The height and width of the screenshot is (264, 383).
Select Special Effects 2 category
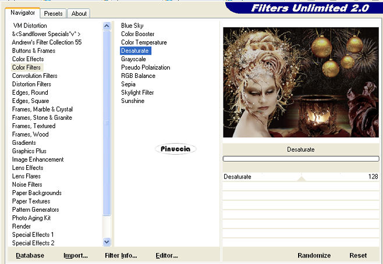(x=33, y=243)
